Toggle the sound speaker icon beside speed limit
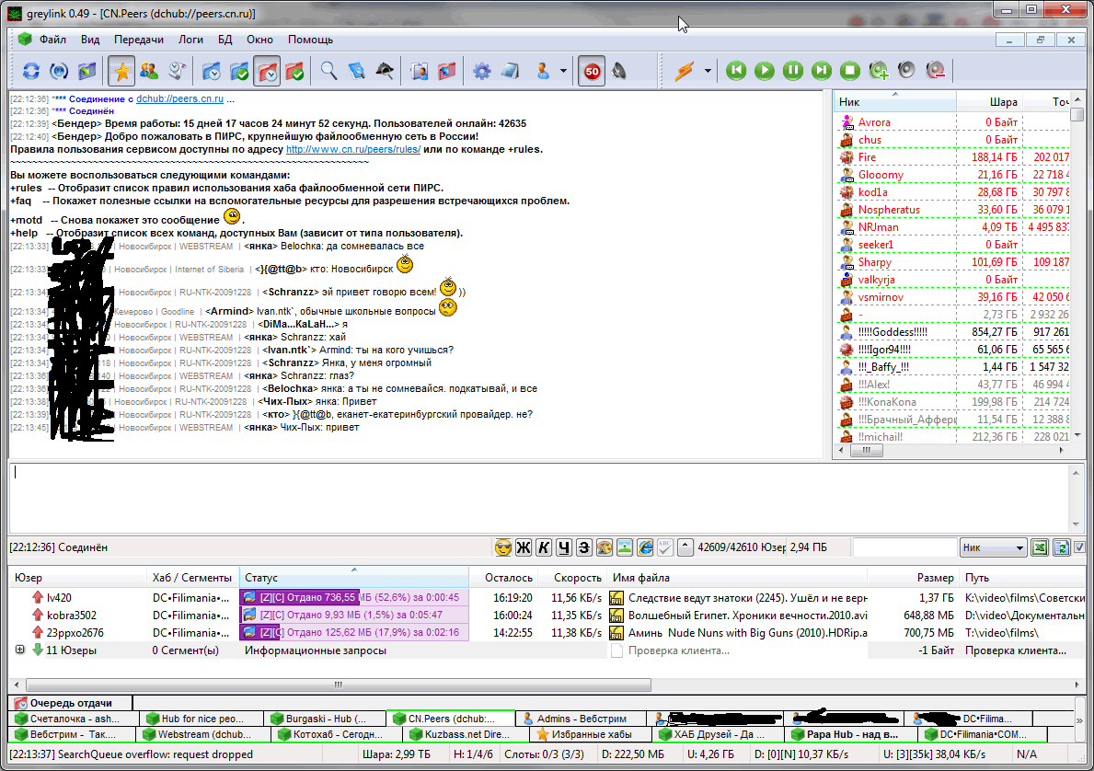The width and height of the screenshot is (1094, 771). click(619, 71)
